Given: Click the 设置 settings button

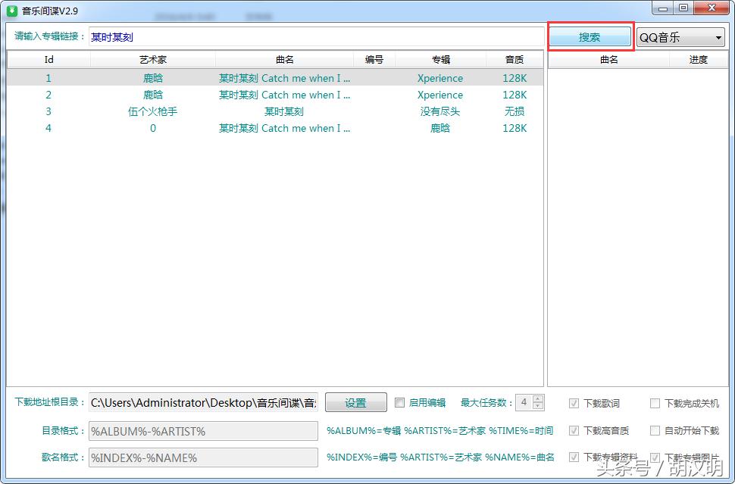Looking at the screenshot, I should tap(355, 402).
